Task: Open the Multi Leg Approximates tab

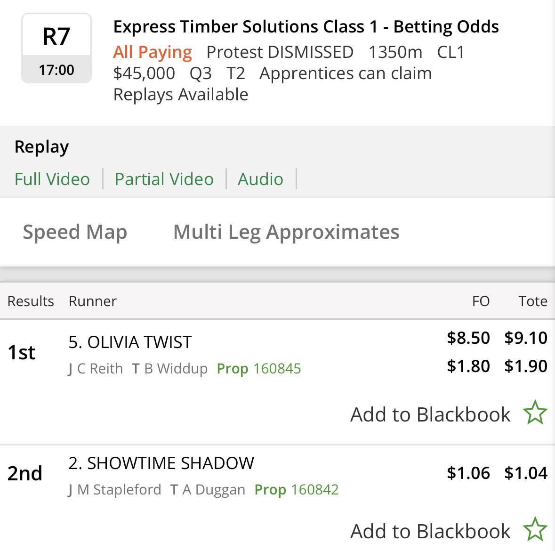Action: point(286,232)
